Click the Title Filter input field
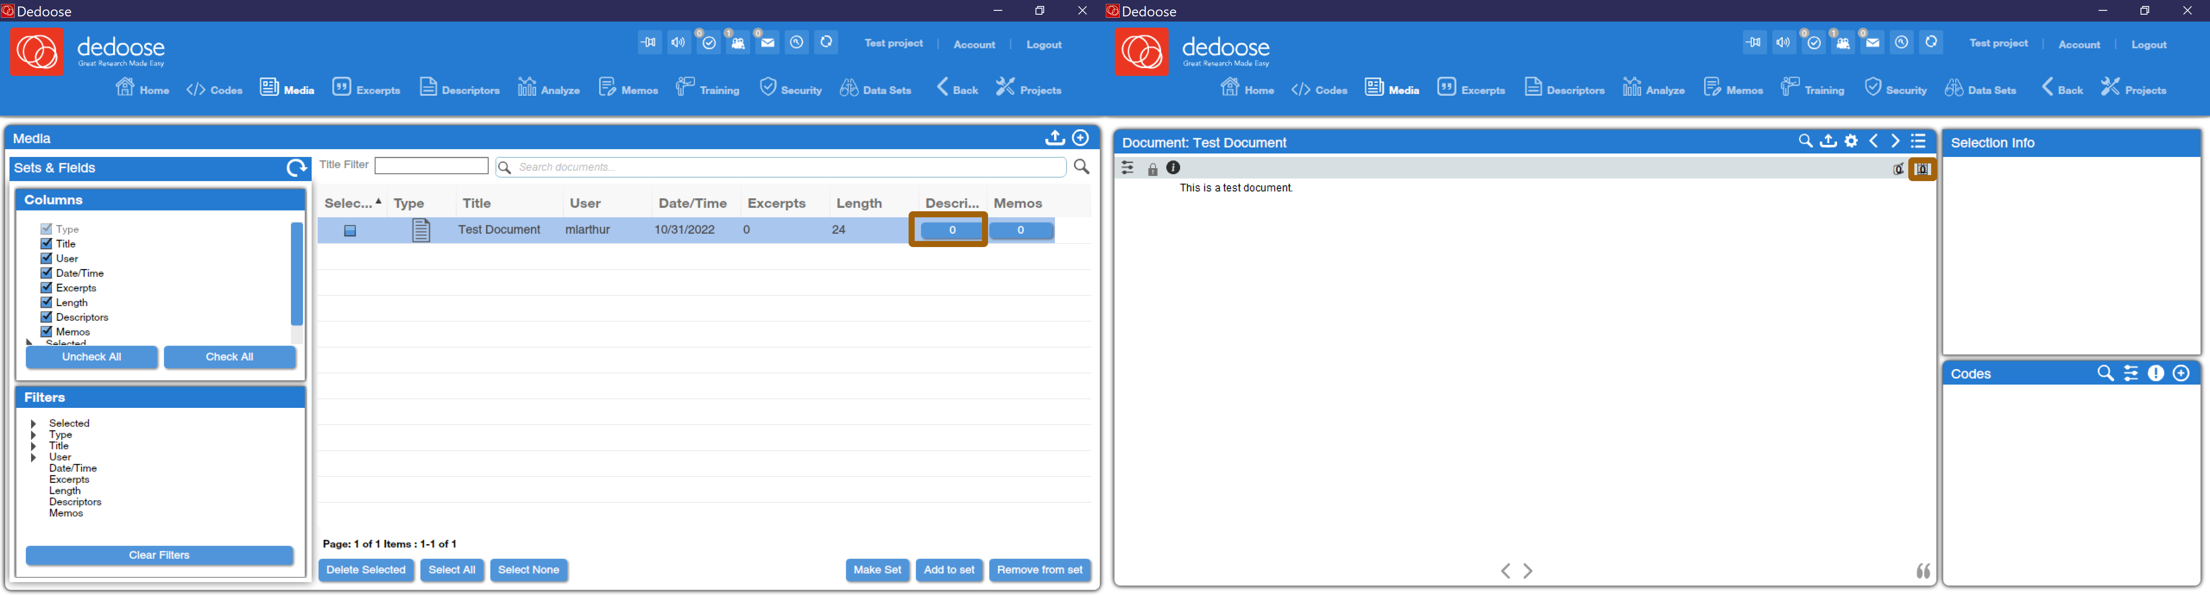 [x=432, y=166]
